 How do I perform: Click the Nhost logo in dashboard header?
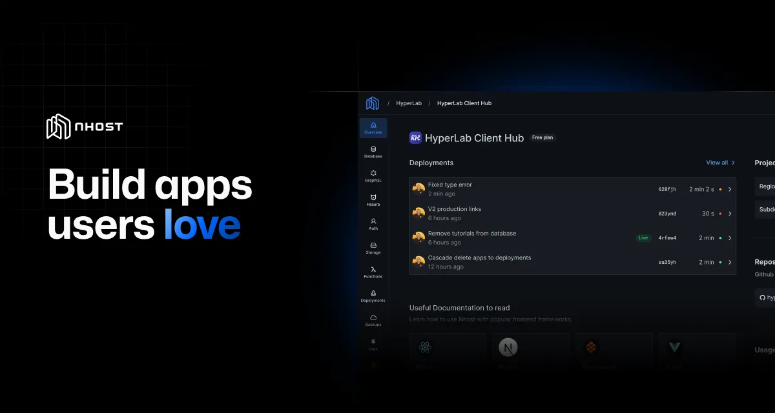373,103
